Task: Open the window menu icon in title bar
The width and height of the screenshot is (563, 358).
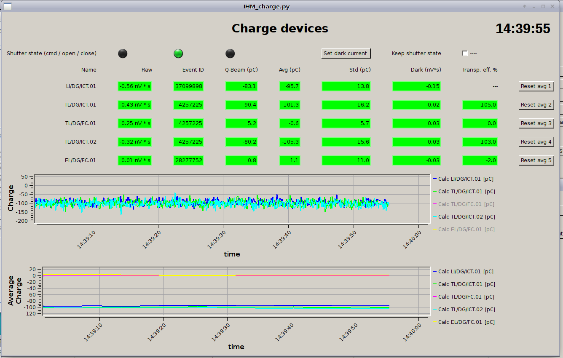Action: [7, 6]
